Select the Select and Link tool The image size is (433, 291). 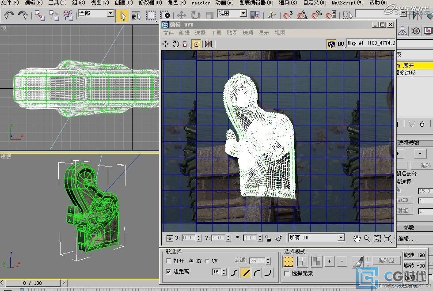39,15
